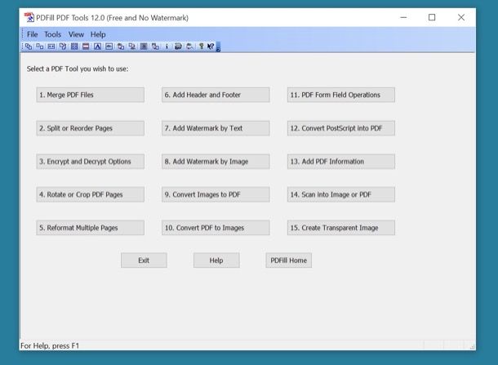
Task: Click the PDF Information 'i' toolbar icon
Action: (x=167, y=47)
